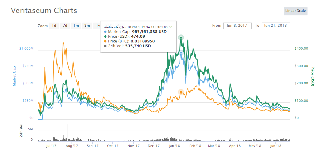Edit the To date field

tap(276, 26)
